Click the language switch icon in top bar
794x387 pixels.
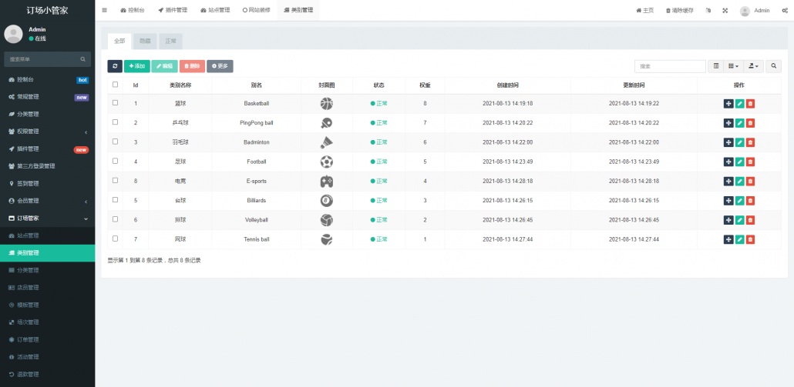point(708,11)
